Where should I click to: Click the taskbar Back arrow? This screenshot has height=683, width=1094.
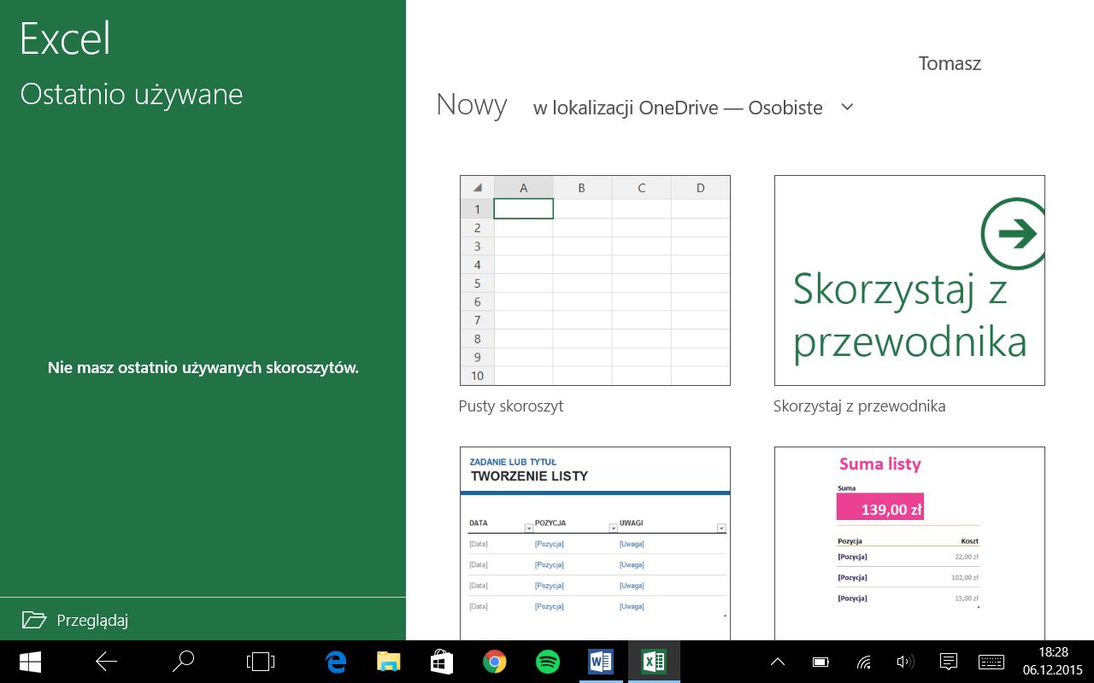pos(106,662)
